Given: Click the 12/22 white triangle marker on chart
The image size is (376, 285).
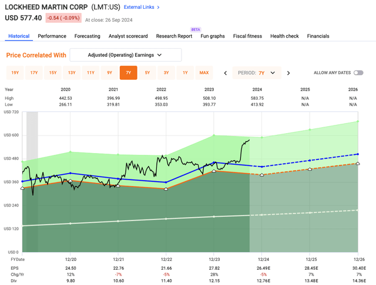Looking at the screenshot, I should (x=166, y=189).
